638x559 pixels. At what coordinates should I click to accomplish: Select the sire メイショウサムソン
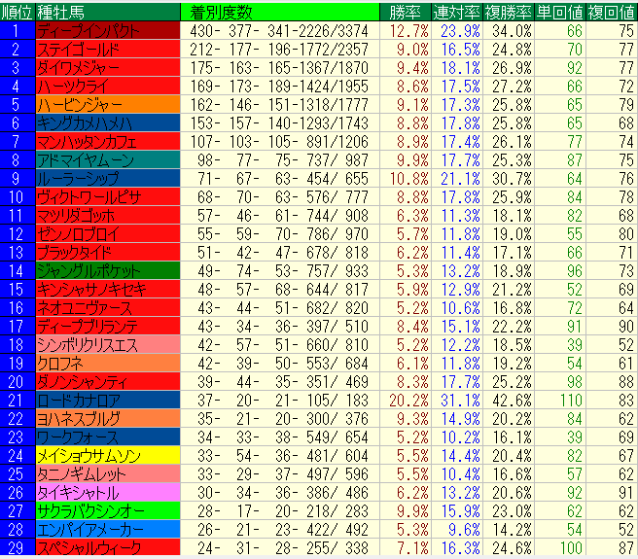coord(108,456)
